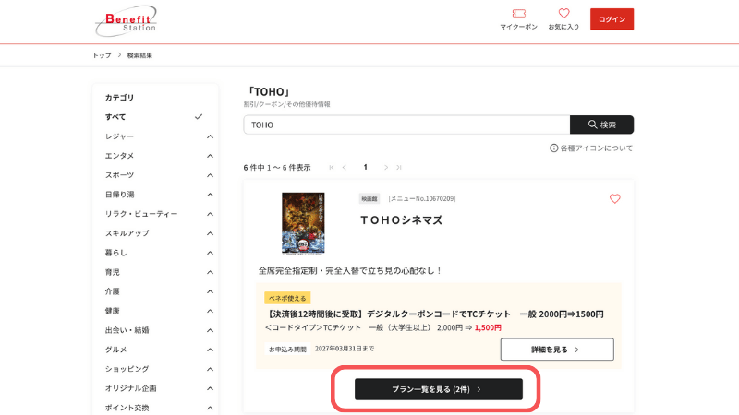Open 各種アイコンについて info link
The height and width of the screenshot is (415, 739).
coord(591,148)
